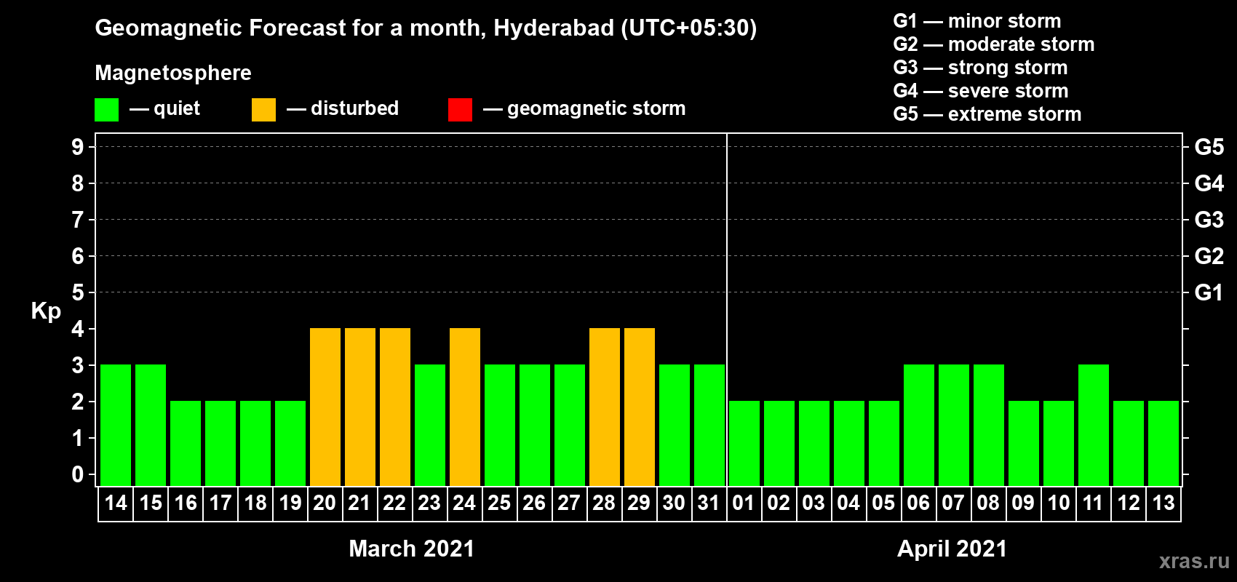Click the green quiet legend swatch
Viewport: 1237px width, 582px height.
pyautogui.click(x=106, y=110)
